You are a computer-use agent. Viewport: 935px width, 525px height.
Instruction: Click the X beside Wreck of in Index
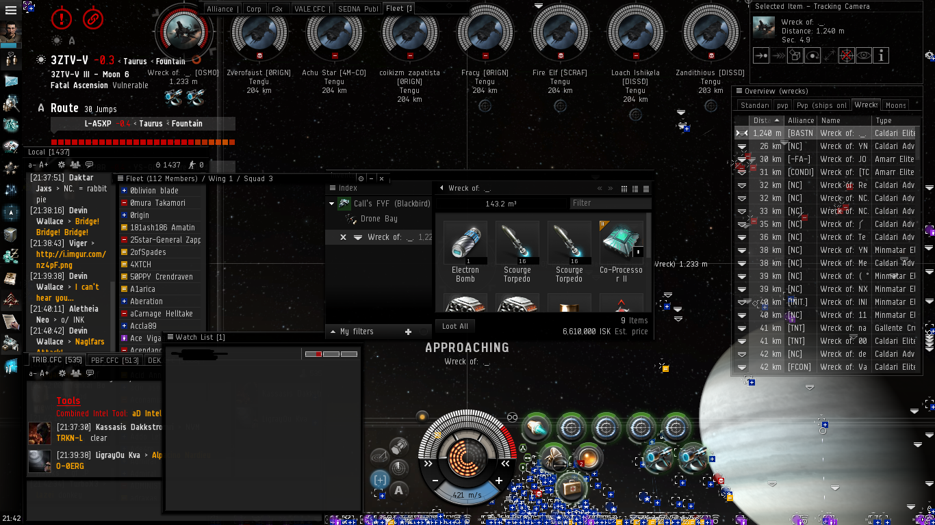click(x=344, y=237)
